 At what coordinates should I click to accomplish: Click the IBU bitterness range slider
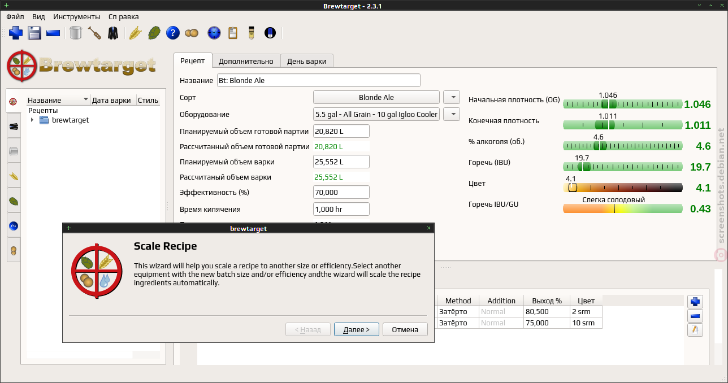click(623, 167)
